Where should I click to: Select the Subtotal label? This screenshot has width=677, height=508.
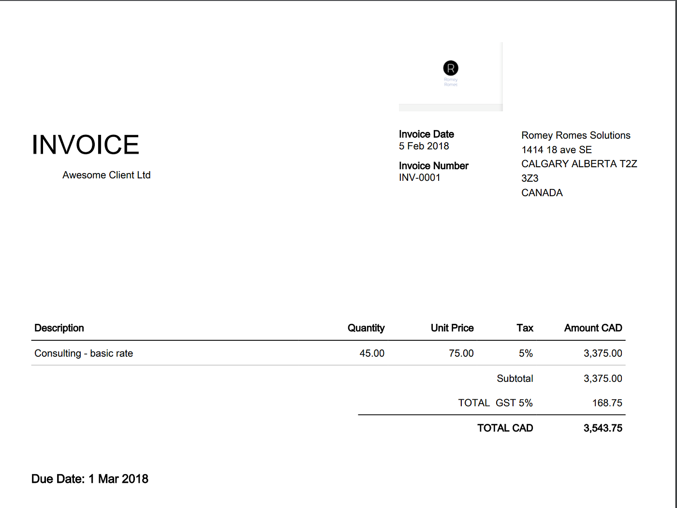click(515, 378)
